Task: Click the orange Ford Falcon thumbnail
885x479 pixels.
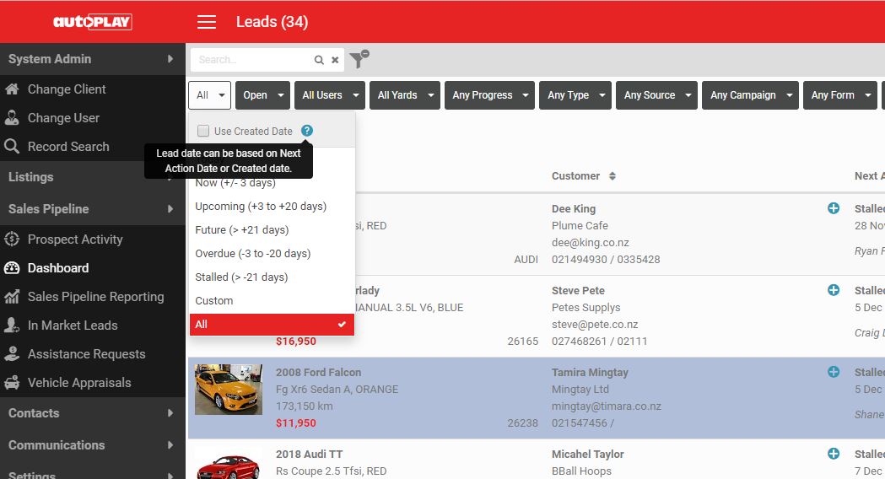Action: [229, 390]
